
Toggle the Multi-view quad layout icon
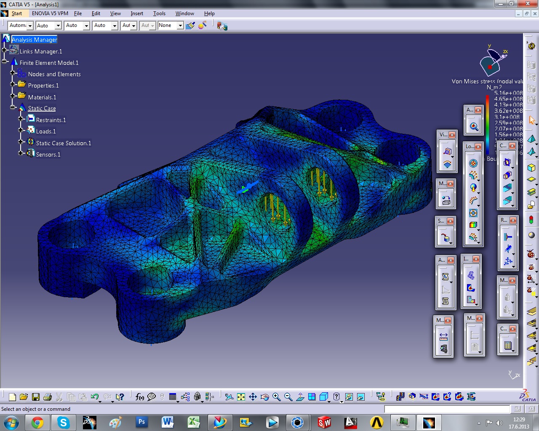click(x=312, y=397)
